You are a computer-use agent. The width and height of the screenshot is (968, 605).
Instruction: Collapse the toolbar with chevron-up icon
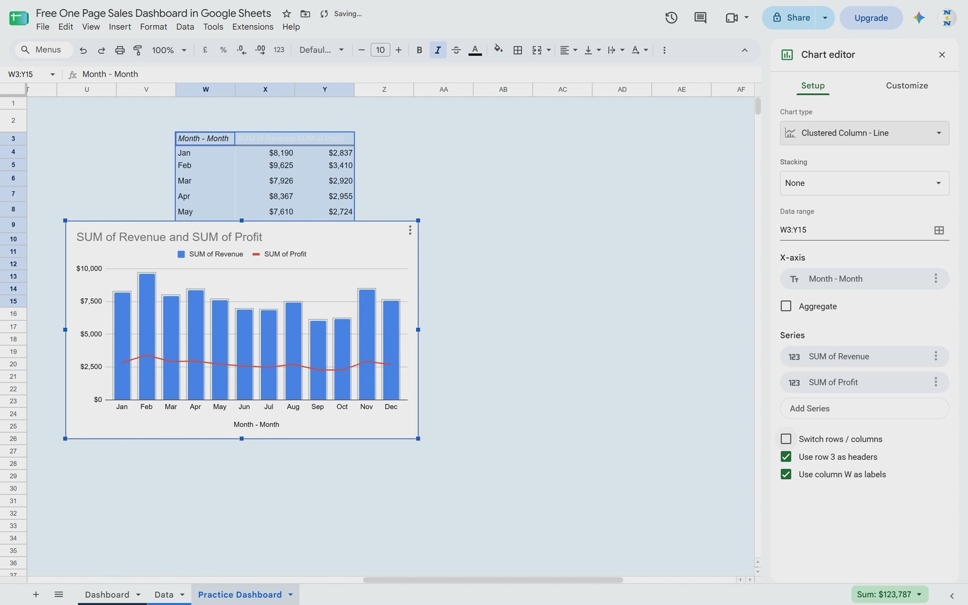coord(745,50)
